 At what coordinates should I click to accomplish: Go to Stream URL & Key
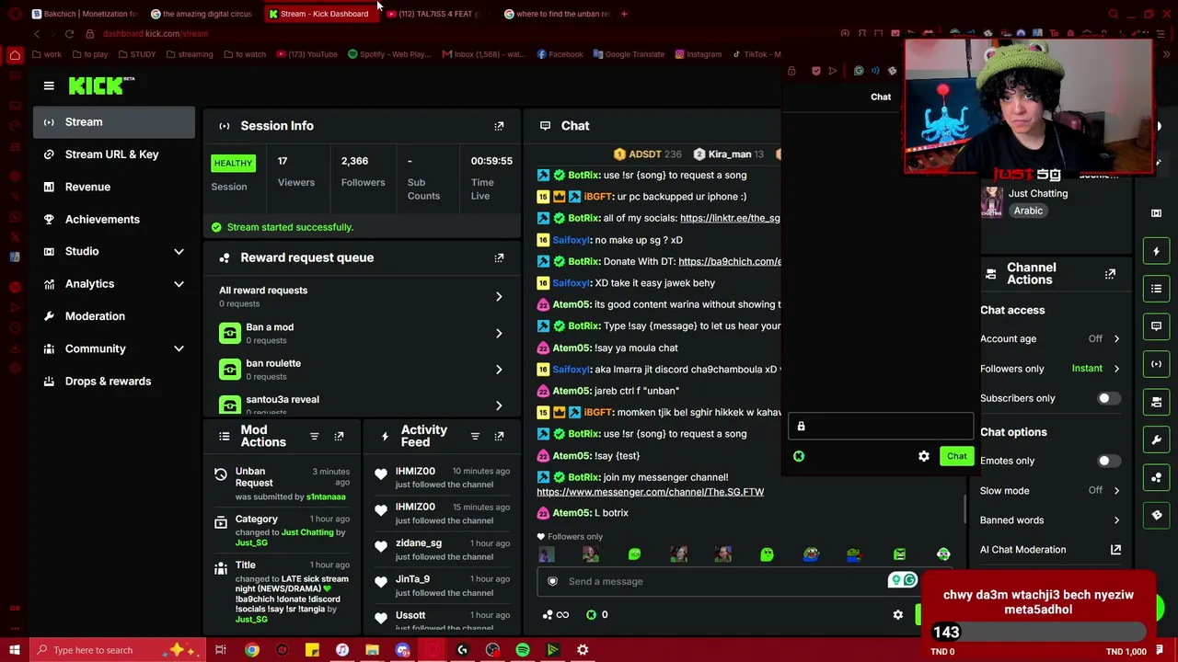(114, 154)
